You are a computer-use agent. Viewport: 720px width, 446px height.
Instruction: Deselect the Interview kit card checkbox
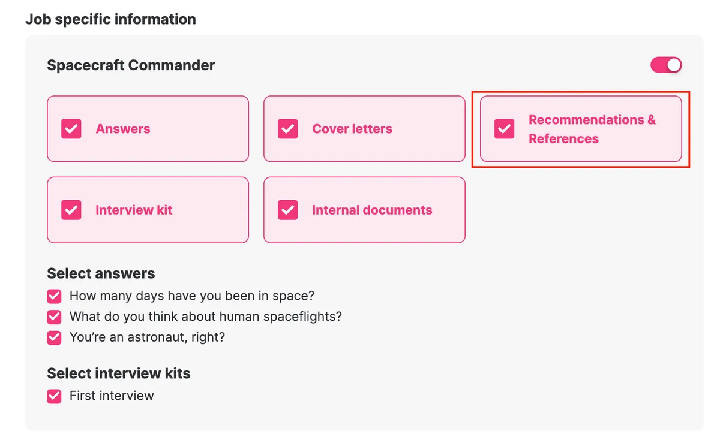tap(71, 210)
